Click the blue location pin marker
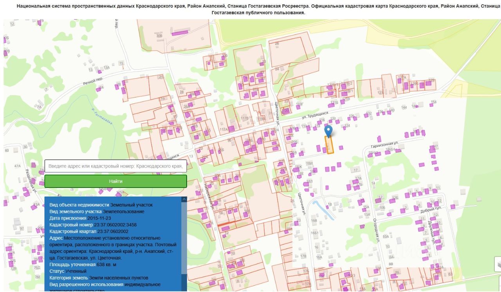Image resolution: width=501 pixels, height=292 pixels. coord(329,131)
